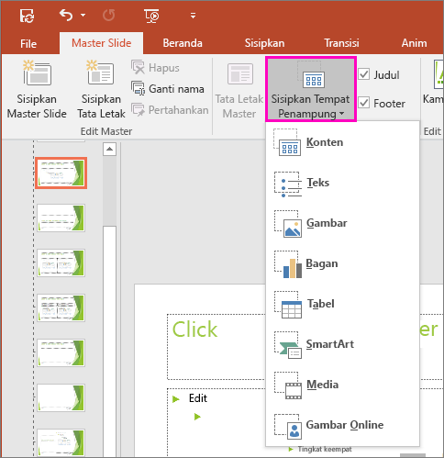This screenshot has height=458, width=444.
Task: Open the Undo history dropdown arrow
Action: pyautogui.click(x=83, y=15)
